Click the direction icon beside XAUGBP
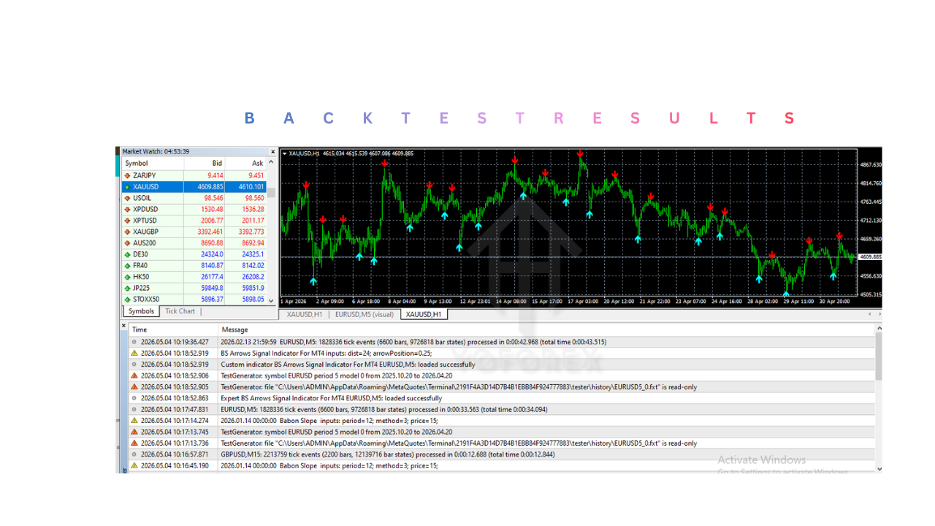This screenshot has width=935, height=526. [127, 232]
